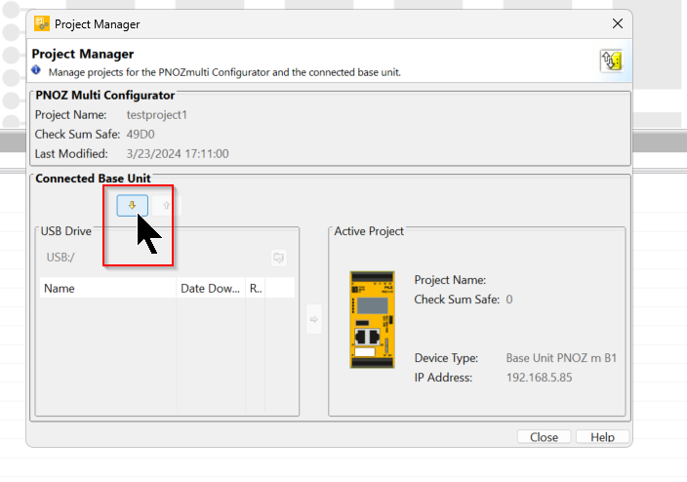Click the date 3/23/2024 17:11:00
The height and width of the screenshot is (482, 687).
[178, 154]
